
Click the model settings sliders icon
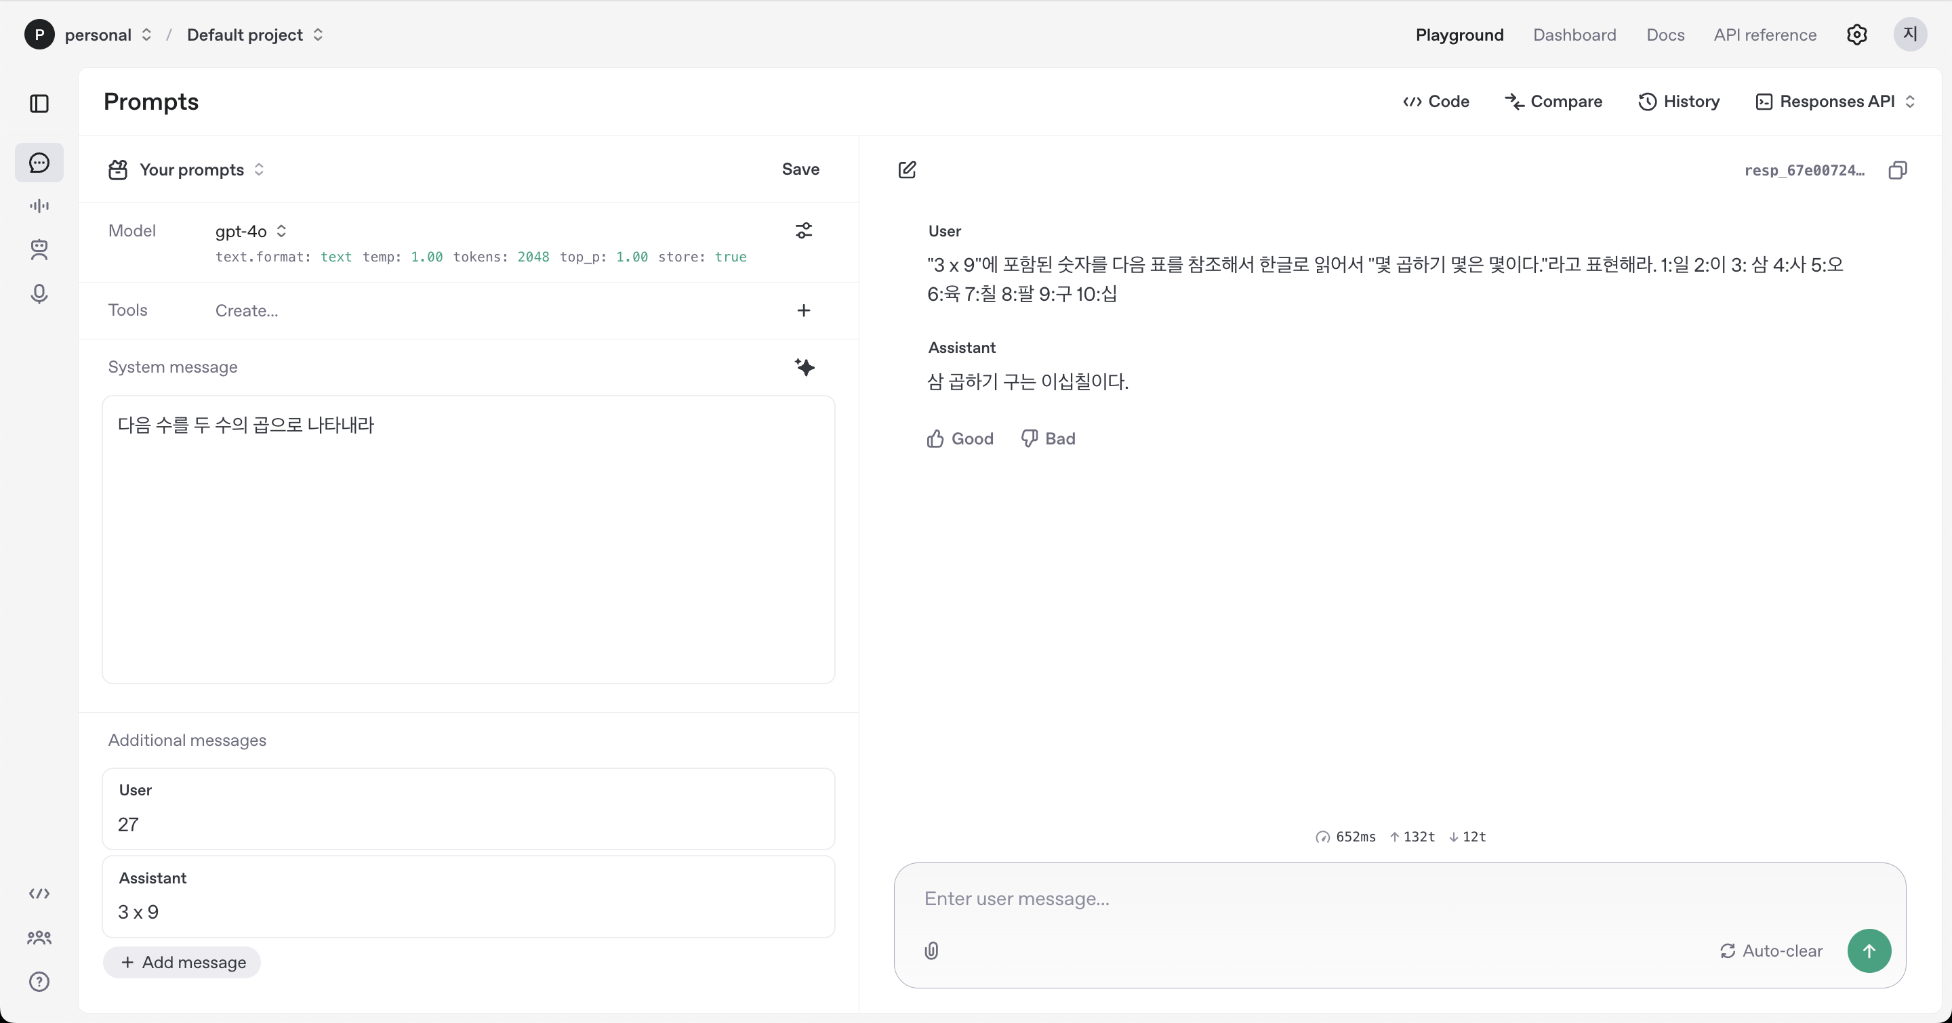click(804, 231)
